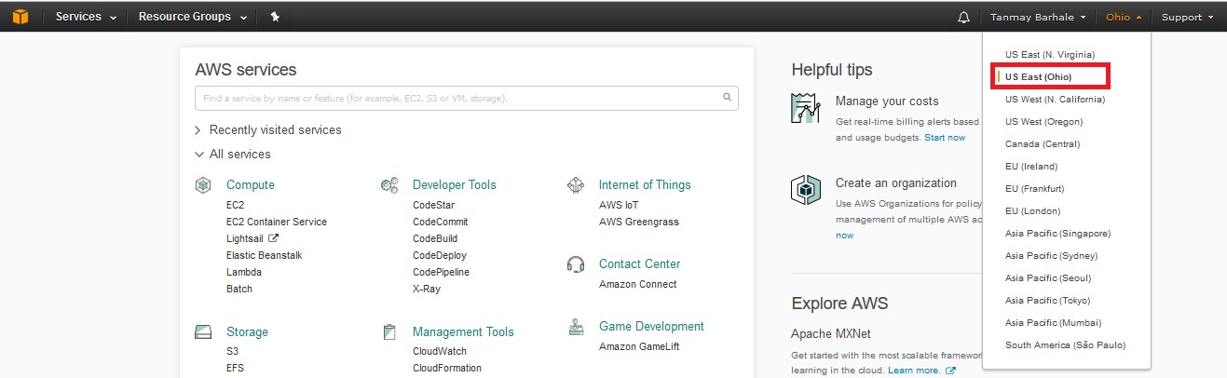
Task: Open the CodeCommit service link
Action: (441, 222)
